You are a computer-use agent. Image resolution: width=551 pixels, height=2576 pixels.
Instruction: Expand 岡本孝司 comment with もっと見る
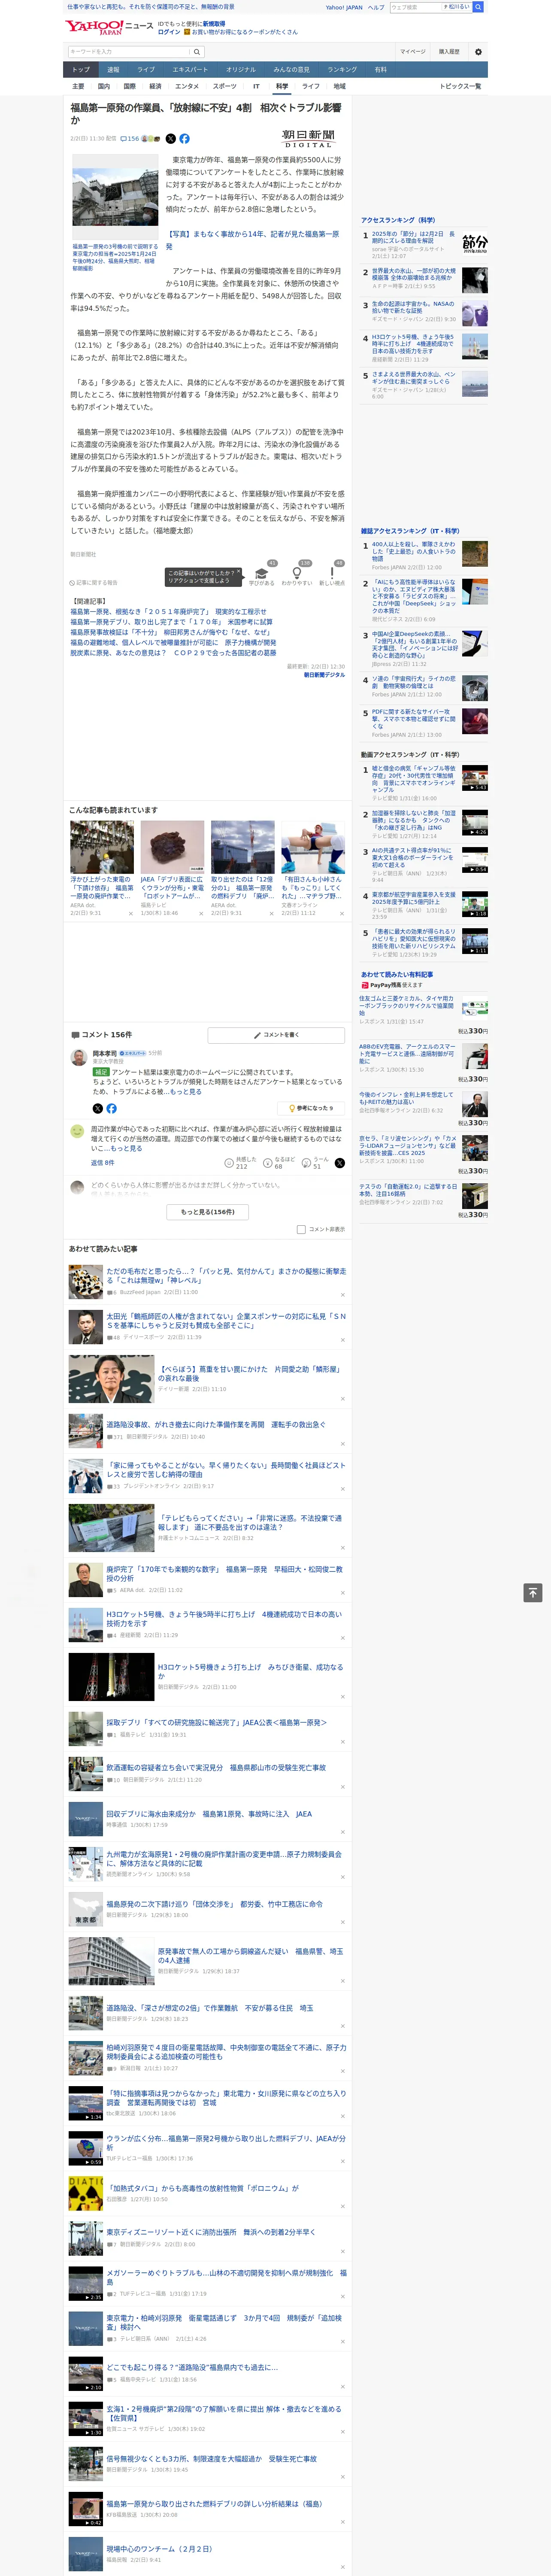pos(185,1092)
